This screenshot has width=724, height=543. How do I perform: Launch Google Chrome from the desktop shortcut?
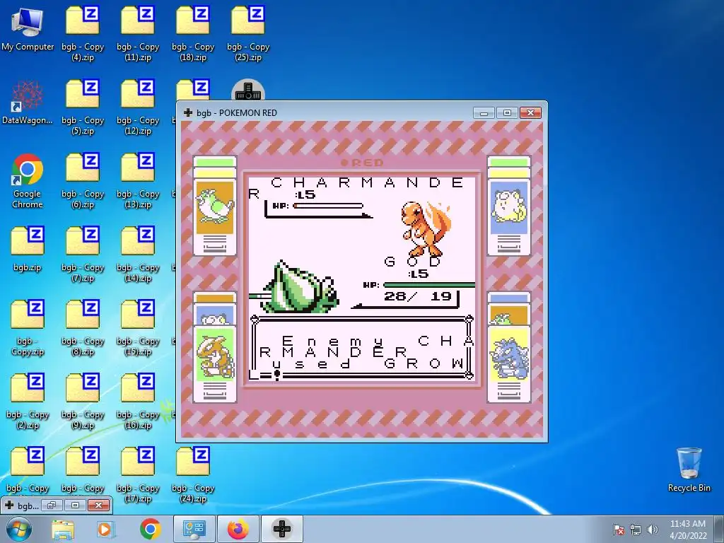(28, 181)
